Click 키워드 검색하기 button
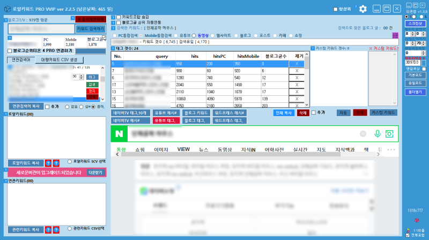The width and height of the screenshot is (429, 240). (x=90, y=29)
